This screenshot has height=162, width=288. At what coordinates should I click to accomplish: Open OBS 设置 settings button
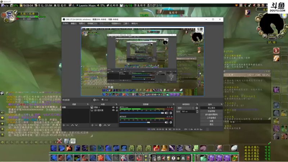211,121
